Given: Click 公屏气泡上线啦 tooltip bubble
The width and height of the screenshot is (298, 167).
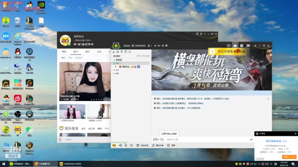Looking at the screenshot, I should tap(169, 134).
